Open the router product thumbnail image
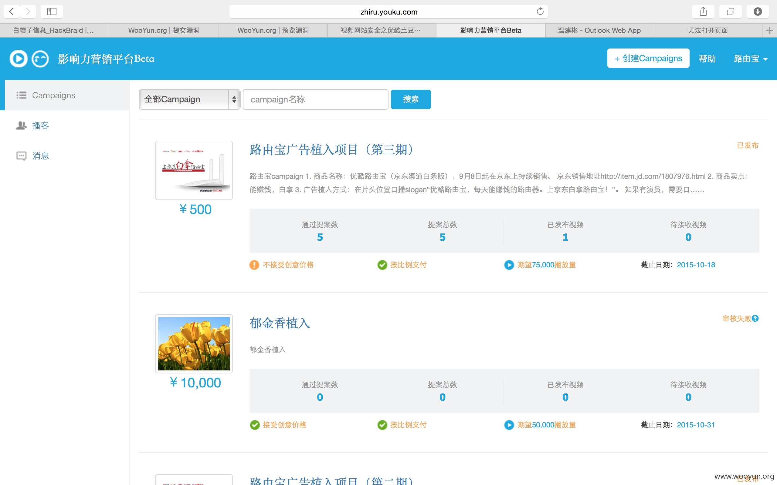This screenshot has width=777, height=485. pos(194,170)
